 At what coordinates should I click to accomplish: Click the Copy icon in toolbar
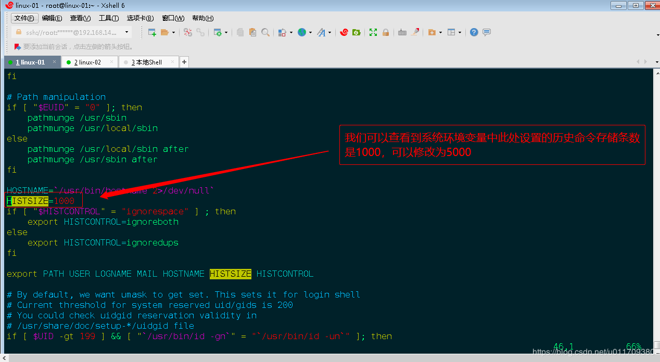(240, 32)
